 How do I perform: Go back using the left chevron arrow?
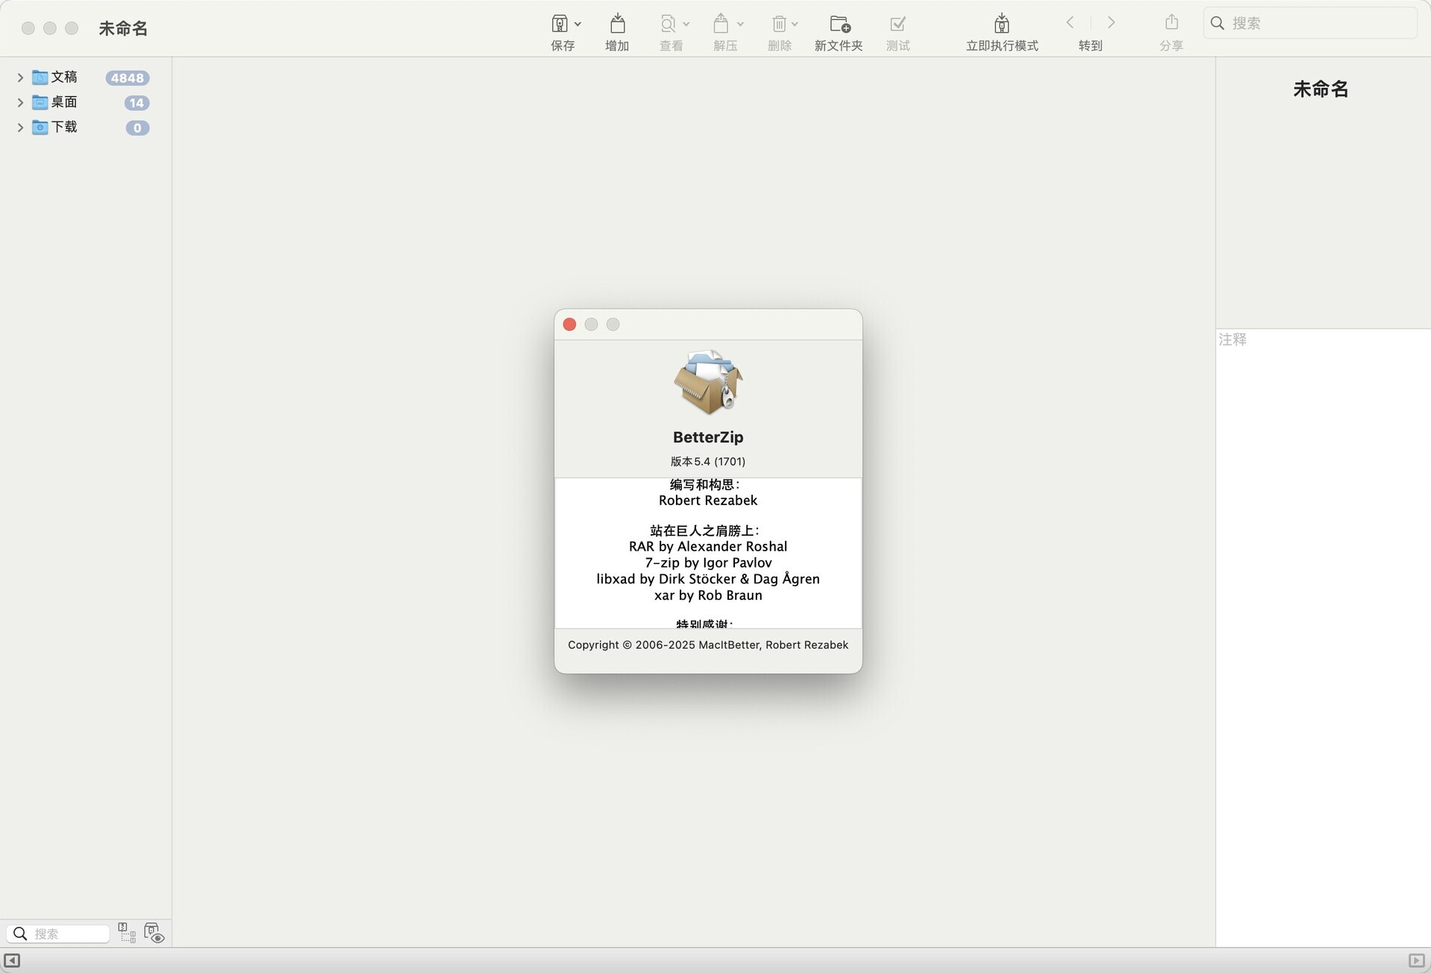(1069, 22)
